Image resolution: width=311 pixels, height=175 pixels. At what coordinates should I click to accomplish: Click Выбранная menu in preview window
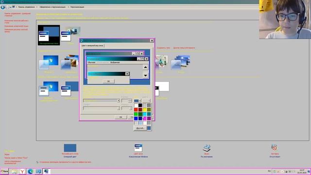115,63
